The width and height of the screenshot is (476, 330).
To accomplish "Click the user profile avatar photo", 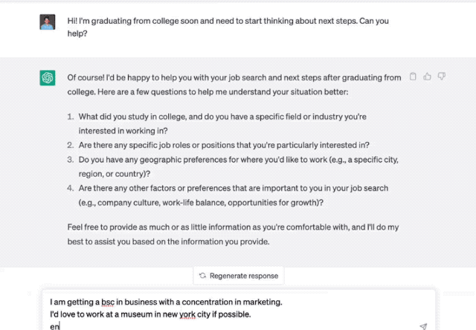I will (x=48, y=22).
